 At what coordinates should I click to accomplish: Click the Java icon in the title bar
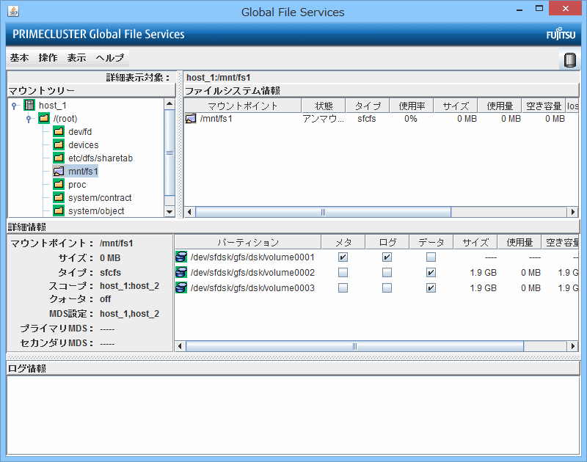click(x=13, y=11)
